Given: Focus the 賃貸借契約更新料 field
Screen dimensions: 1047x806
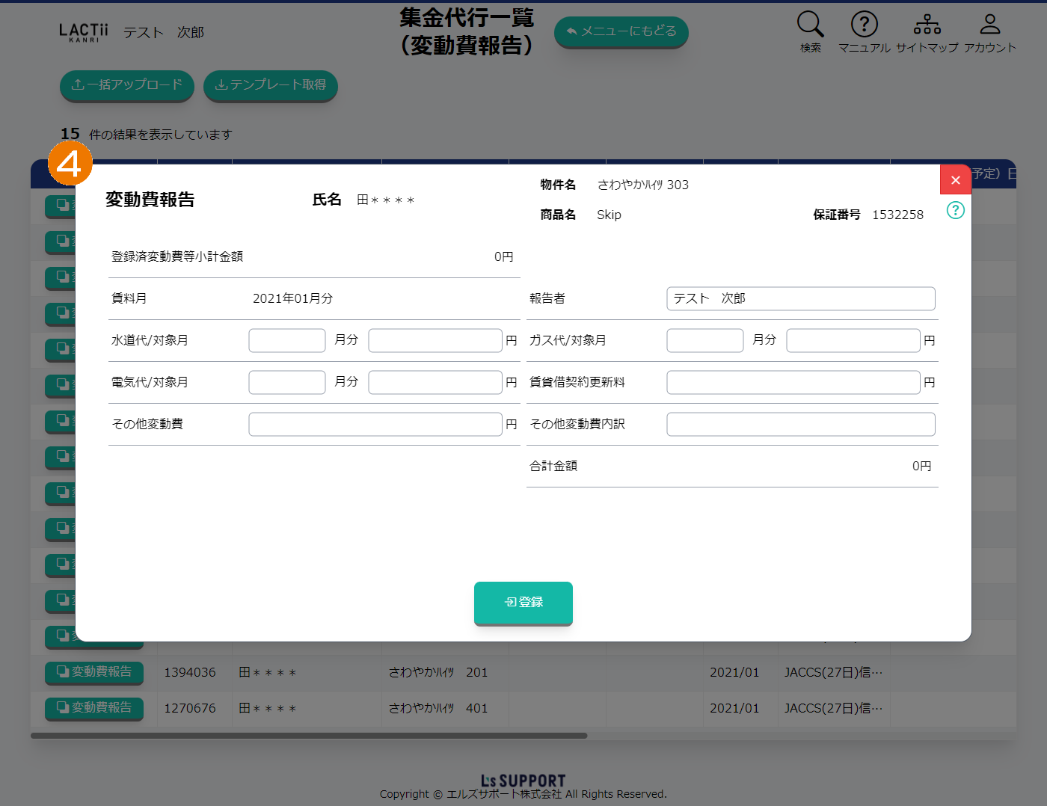Looking at the screenshot, I should [793, 382].
